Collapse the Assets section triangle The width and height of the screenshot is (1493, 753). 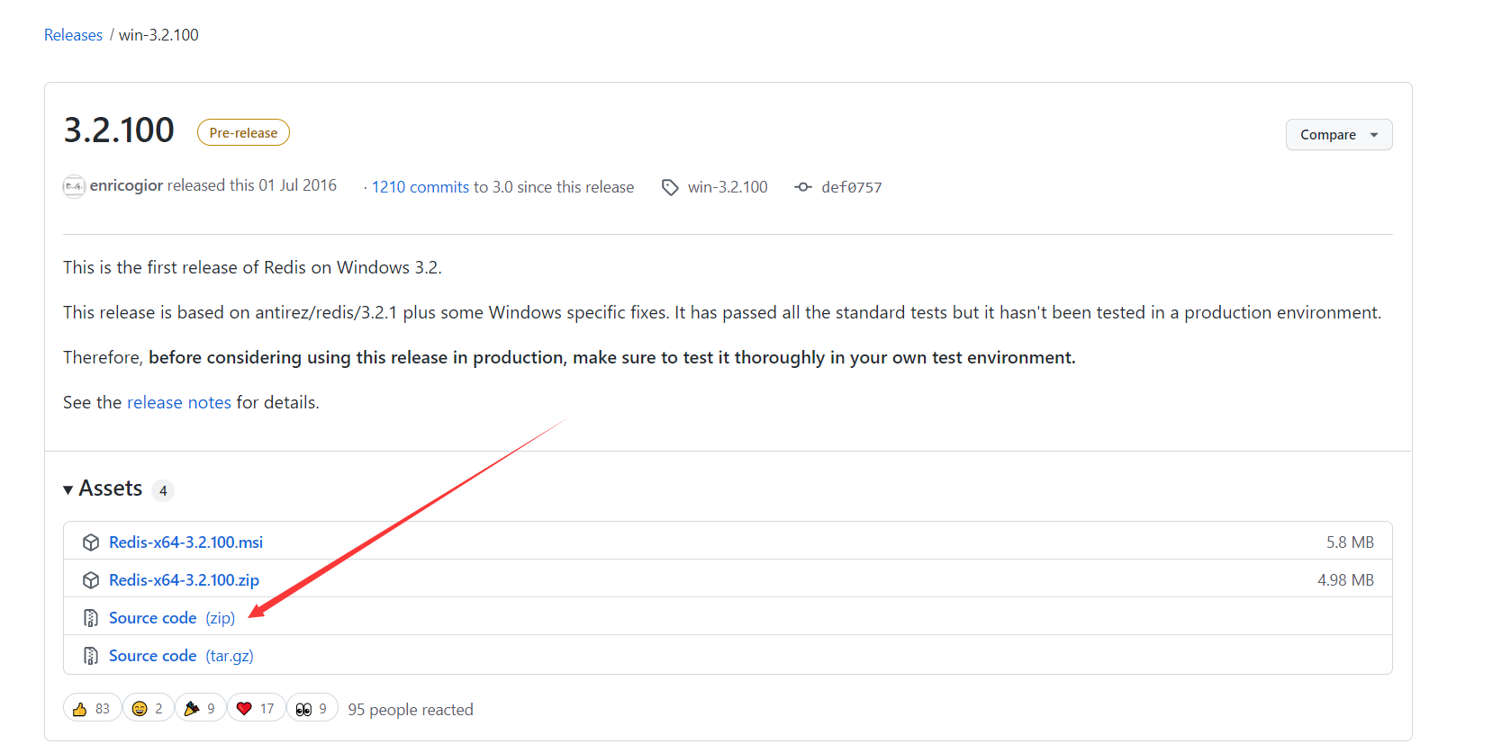[68, 489]
